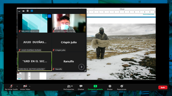Open audio options arrow beside microphone

(17, 86)
